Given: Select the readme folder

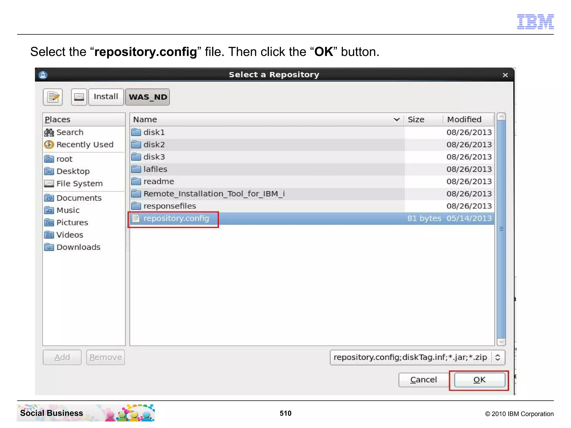Looking at the screenshot, I should [x=312, y=181].
